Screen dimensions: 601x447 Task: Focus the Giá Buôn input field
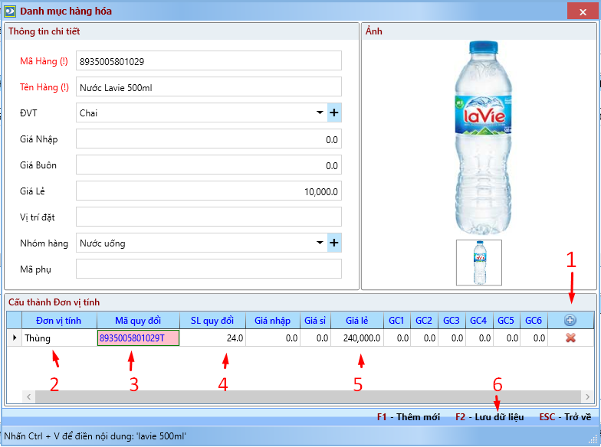pos(209,165)
